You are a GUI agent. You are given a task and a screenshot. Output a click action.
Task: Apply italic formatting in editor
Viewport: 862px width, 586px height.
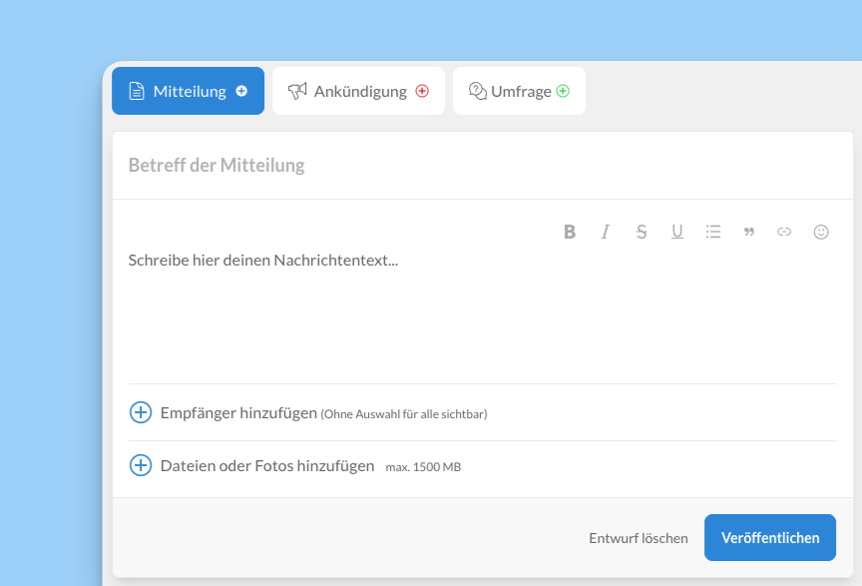(605, 232)
